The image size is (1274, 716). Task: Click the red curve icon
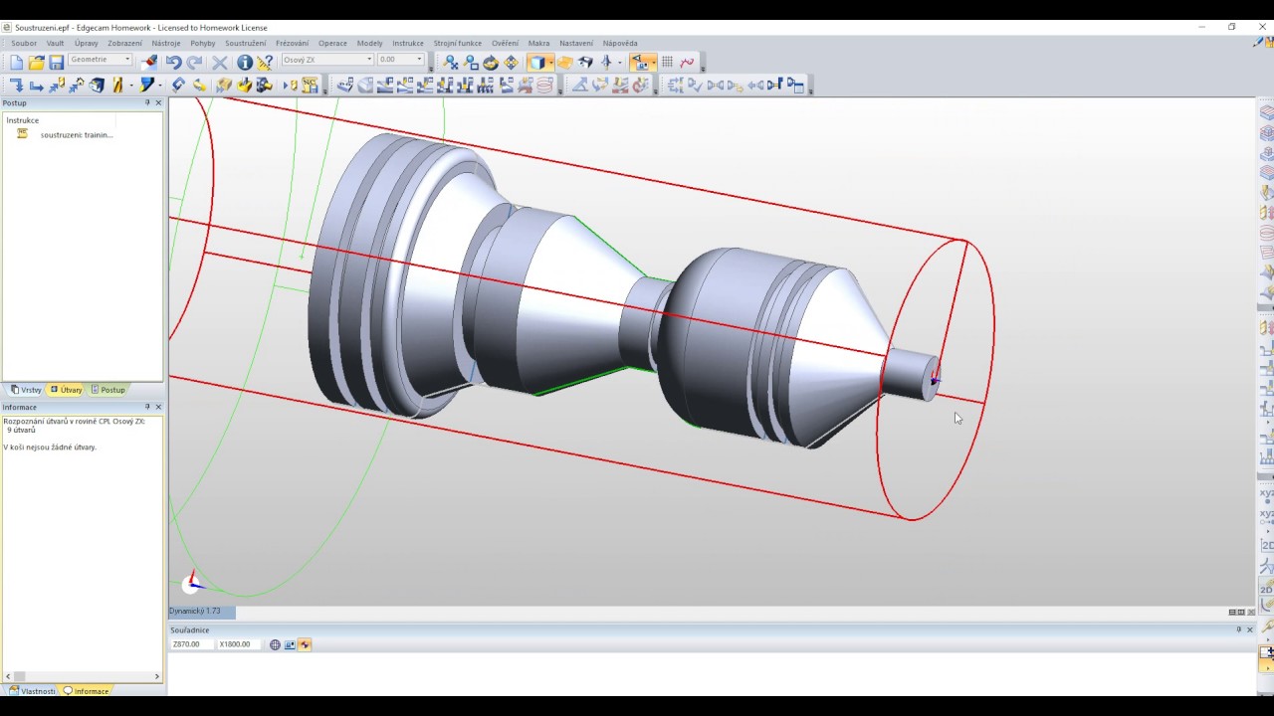click(687, 62)
